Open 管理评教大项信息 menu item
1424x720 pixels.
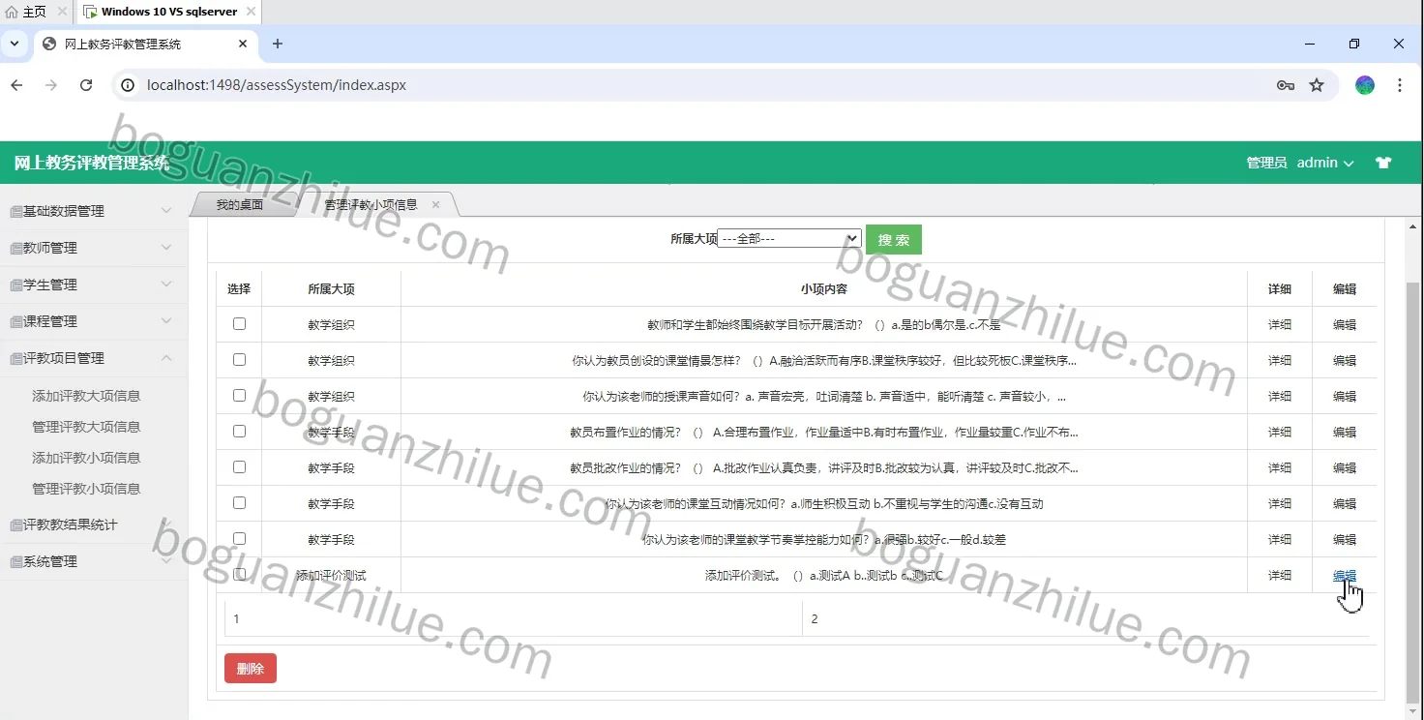[86, 427]
